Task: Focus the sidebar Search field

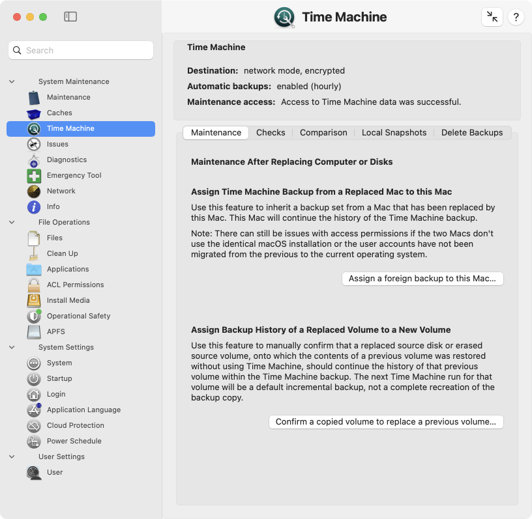Action: [81, 51]
